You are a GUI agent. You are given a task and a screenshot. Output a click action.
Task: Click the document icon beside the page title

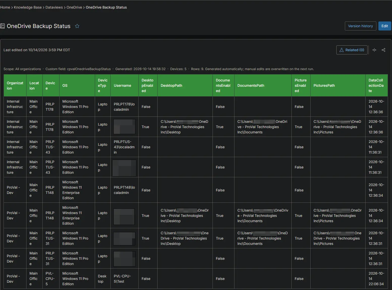3,26
